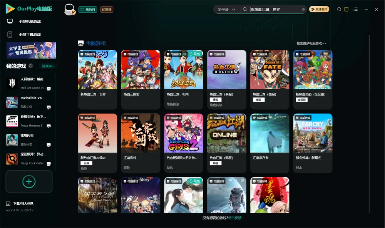385x228 pixels.
Task: Click the 极速会员 membership button
Action: point(319,9)
